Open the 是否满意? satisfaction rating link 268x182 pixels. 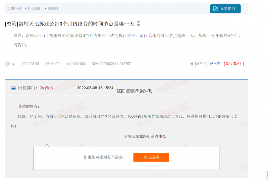pyautogui.click(x=234, y=64)
